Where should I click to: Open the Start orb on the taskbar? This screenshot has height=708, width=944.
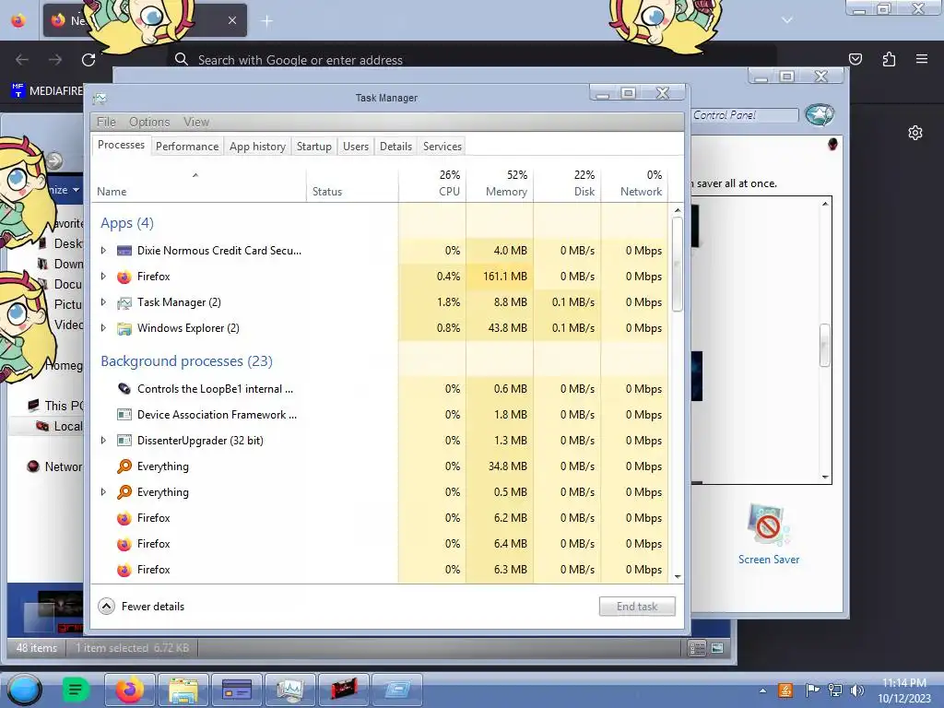[x=24, y=690]
